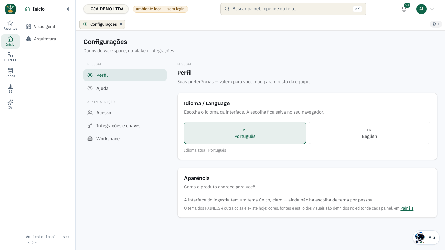Select Início in the left rail
This screenshot has width=445, height=250.
10,41
